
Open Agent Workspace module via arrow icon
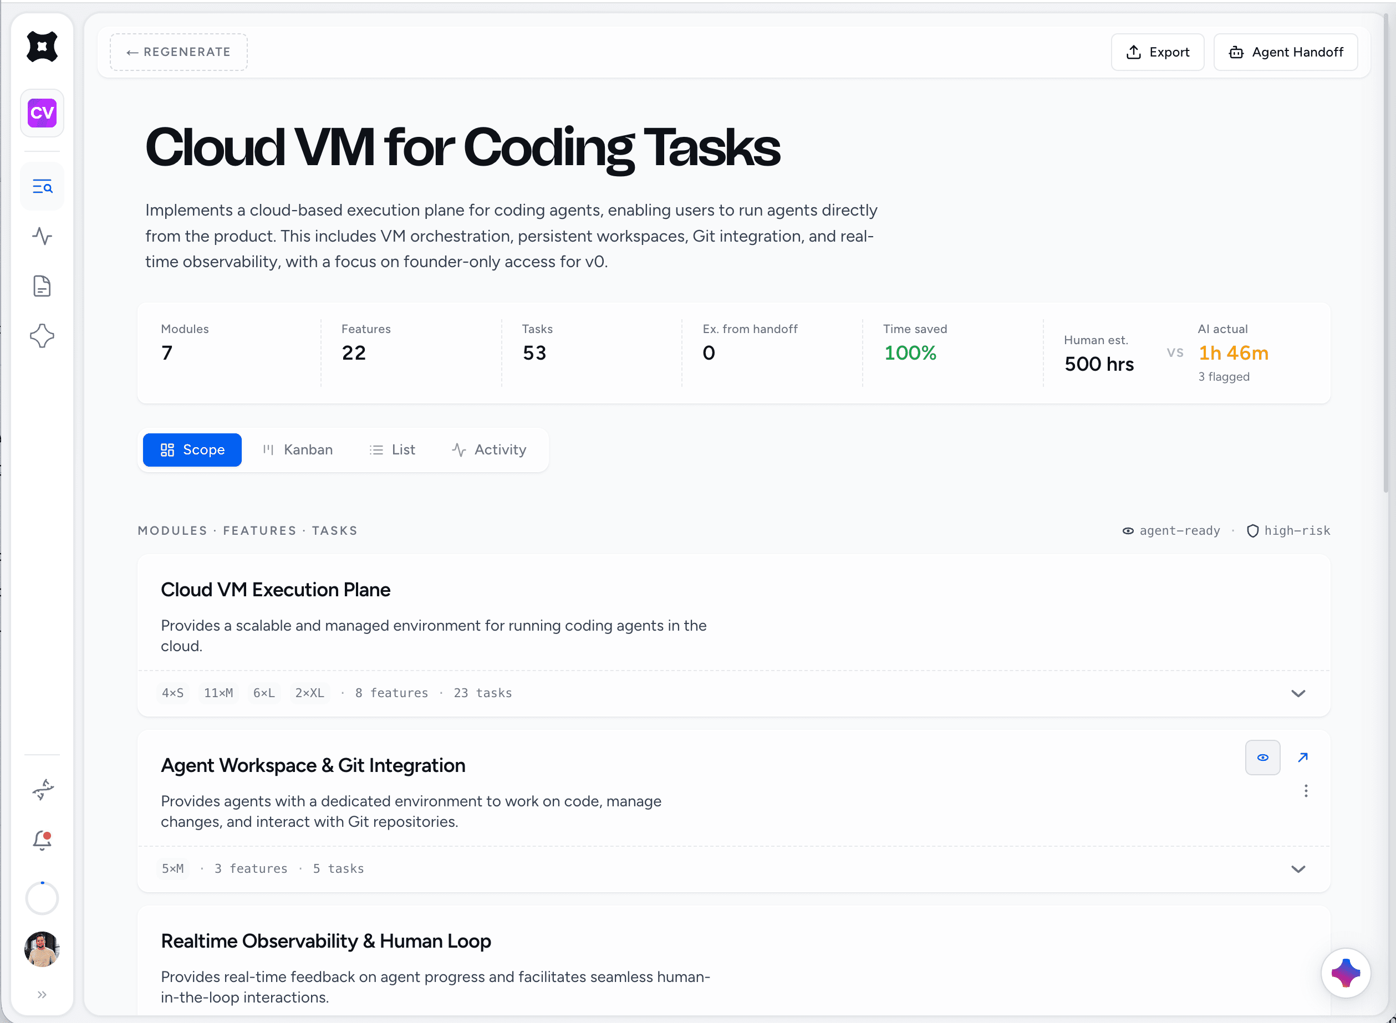pyautogui.click(x=1303, y=758)
